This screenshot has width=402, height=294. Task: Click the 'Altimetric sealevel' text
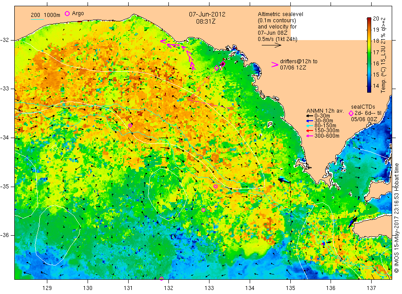point(281,14)
